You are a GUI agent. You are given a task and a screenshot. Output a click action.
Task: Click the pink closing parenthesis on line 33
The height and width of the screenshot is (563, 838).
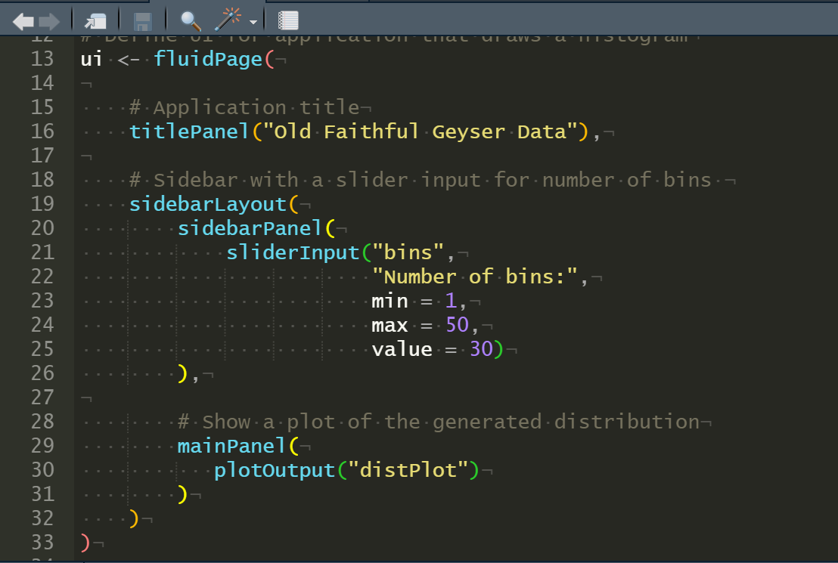point(85,542)
